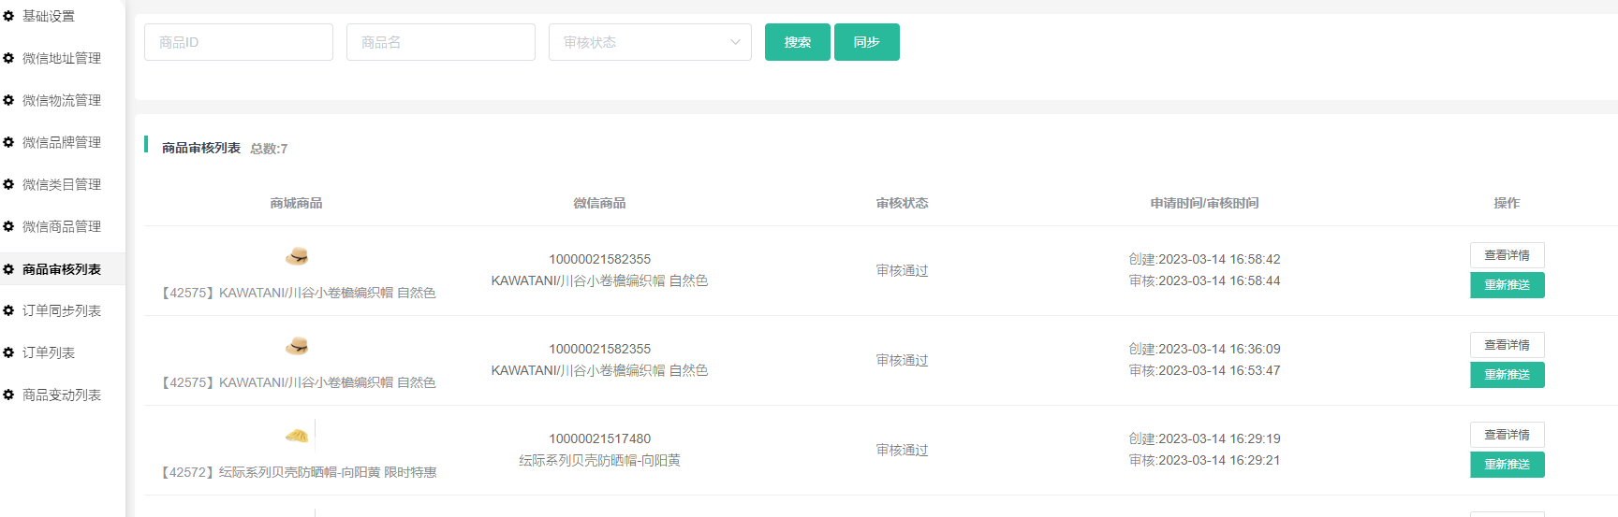Click gear icon beside 基础设置
1618x517 pixels.
pyautogui.click(x=8, y=16)
